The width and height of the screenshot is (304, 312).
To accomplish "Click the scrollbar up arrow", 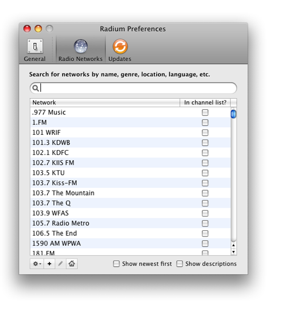I will pyautogui.click(x=233, y=245).
